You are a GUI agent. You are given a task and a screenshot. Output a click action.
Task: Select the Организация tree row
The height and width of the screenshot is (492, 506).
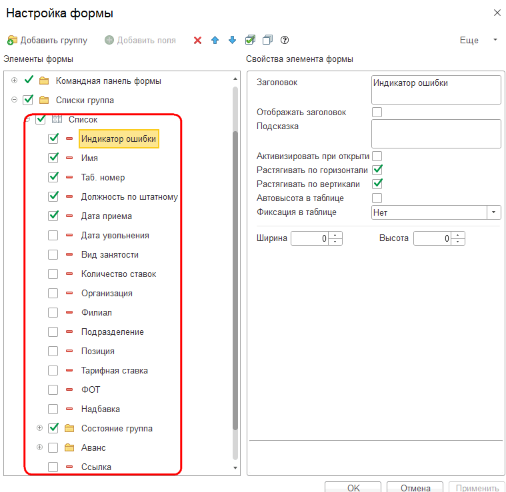click(107, 294)
